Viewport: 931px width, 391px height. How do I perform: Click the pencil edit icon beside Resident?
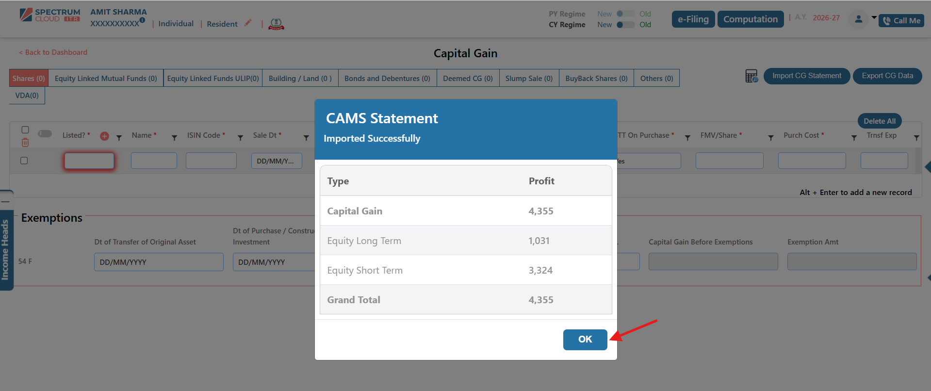[x=248, y=23]
